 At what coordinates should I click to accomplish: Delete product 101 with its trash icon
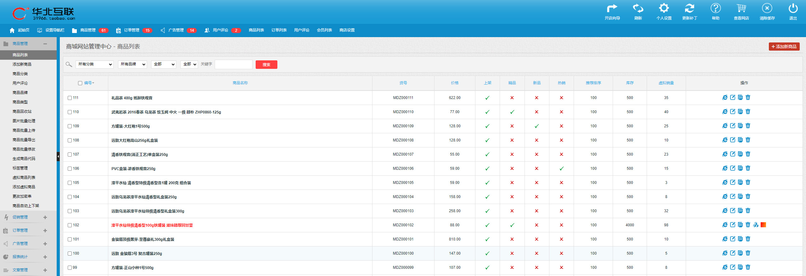pyautogui.click(x=748, y=239)
